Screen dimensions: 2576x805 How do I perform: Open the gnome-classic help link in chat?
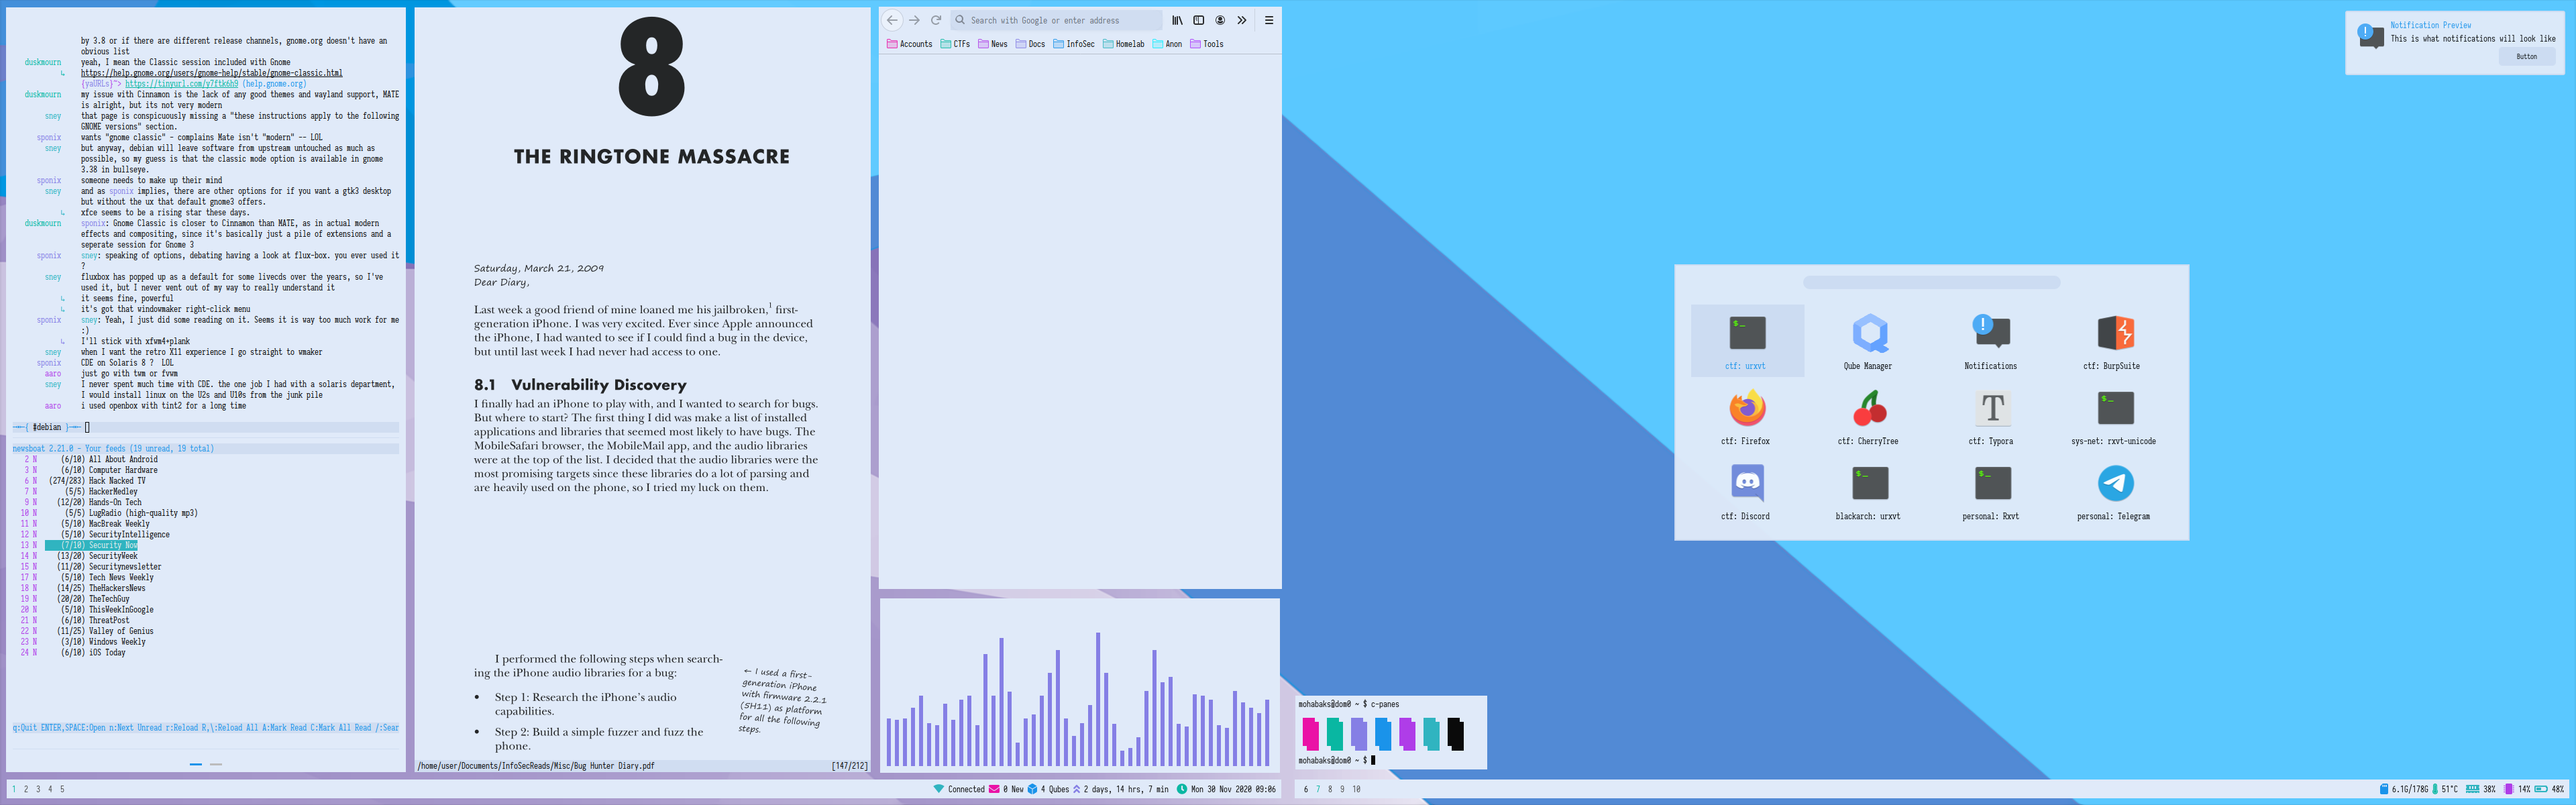(211, 73)
